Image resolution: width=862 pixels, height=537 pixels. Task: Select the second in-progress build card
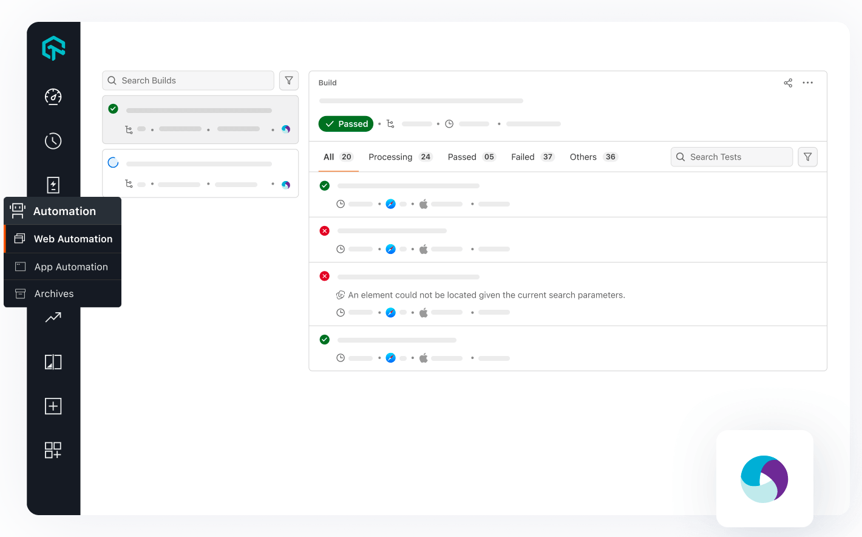[x=200, y=173]
